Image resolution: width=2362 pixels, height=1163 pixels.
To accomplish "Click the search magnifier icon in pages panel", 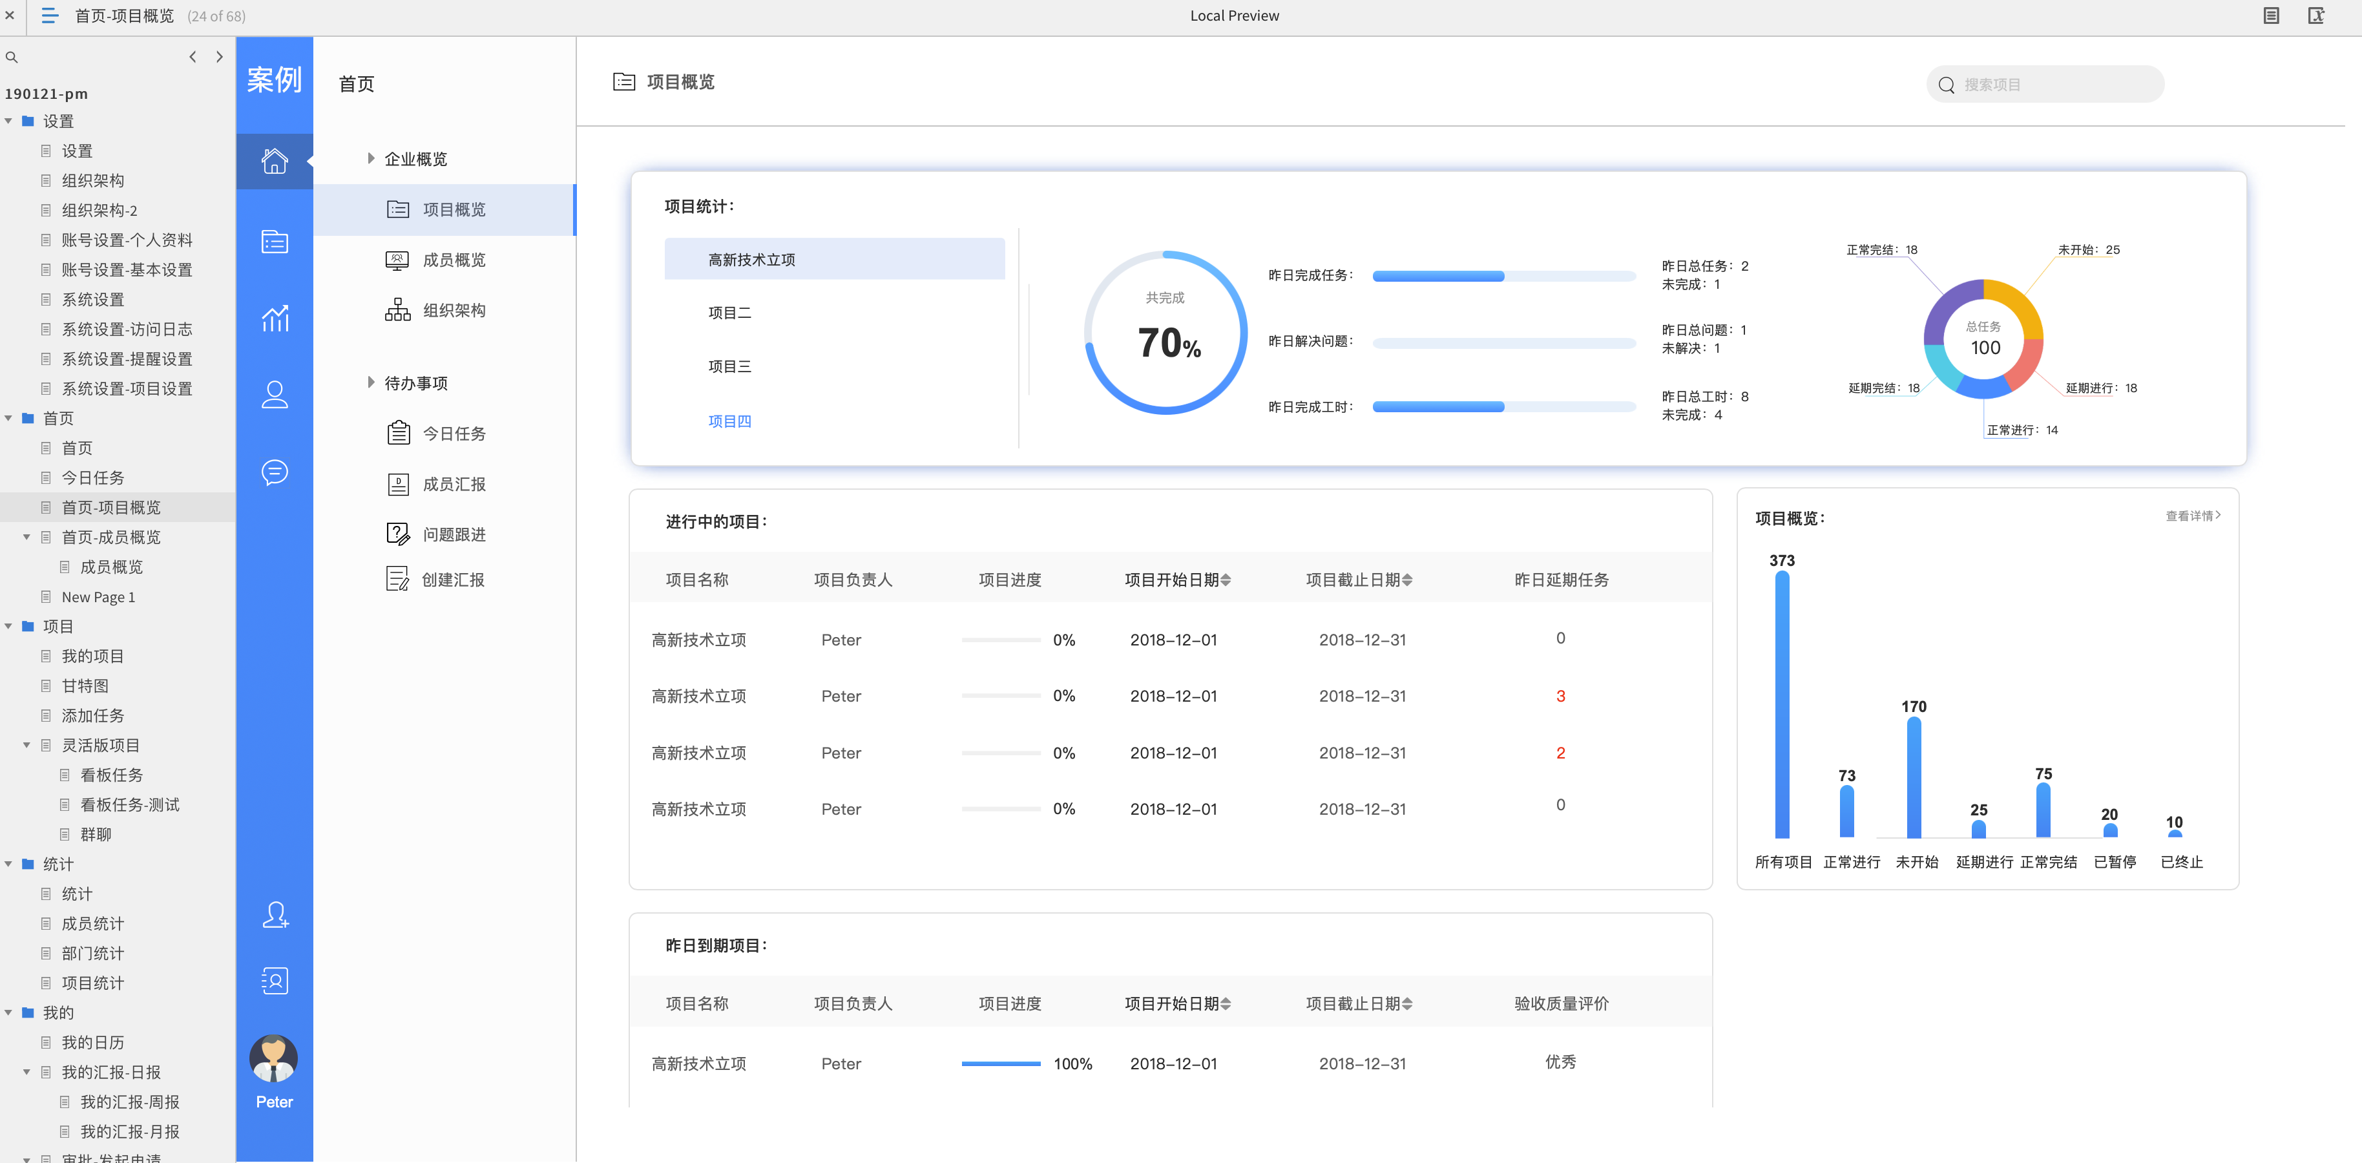I will point(12,57).
